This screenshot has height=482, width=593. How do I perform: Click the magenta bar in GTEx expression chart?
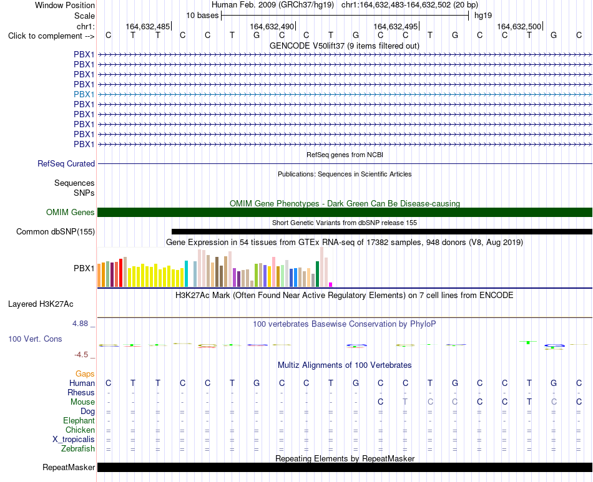pos(331,285)
